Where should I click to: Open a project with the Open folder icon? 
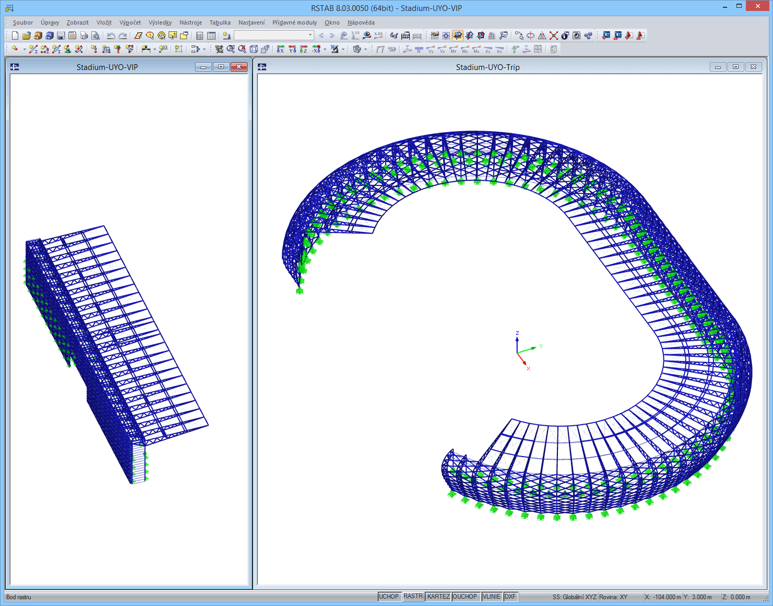point(27,36)
